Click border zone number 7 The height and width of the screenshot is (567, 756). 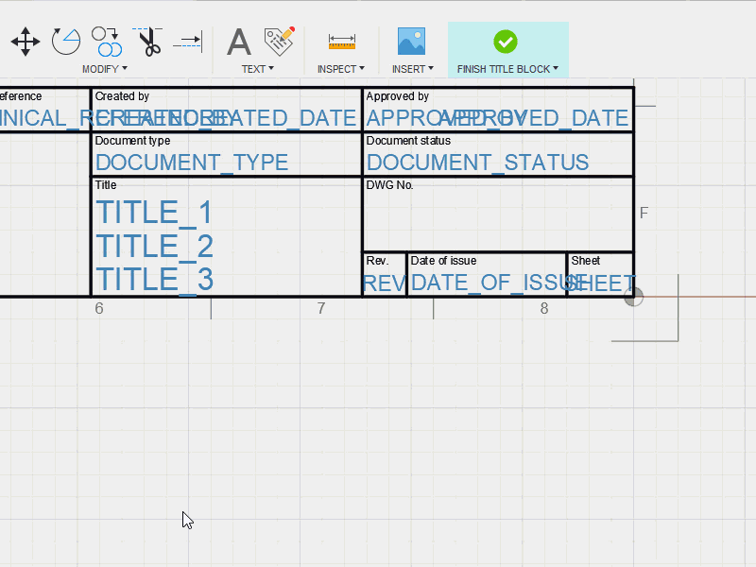pyautogui.click(x=321, y=308)
